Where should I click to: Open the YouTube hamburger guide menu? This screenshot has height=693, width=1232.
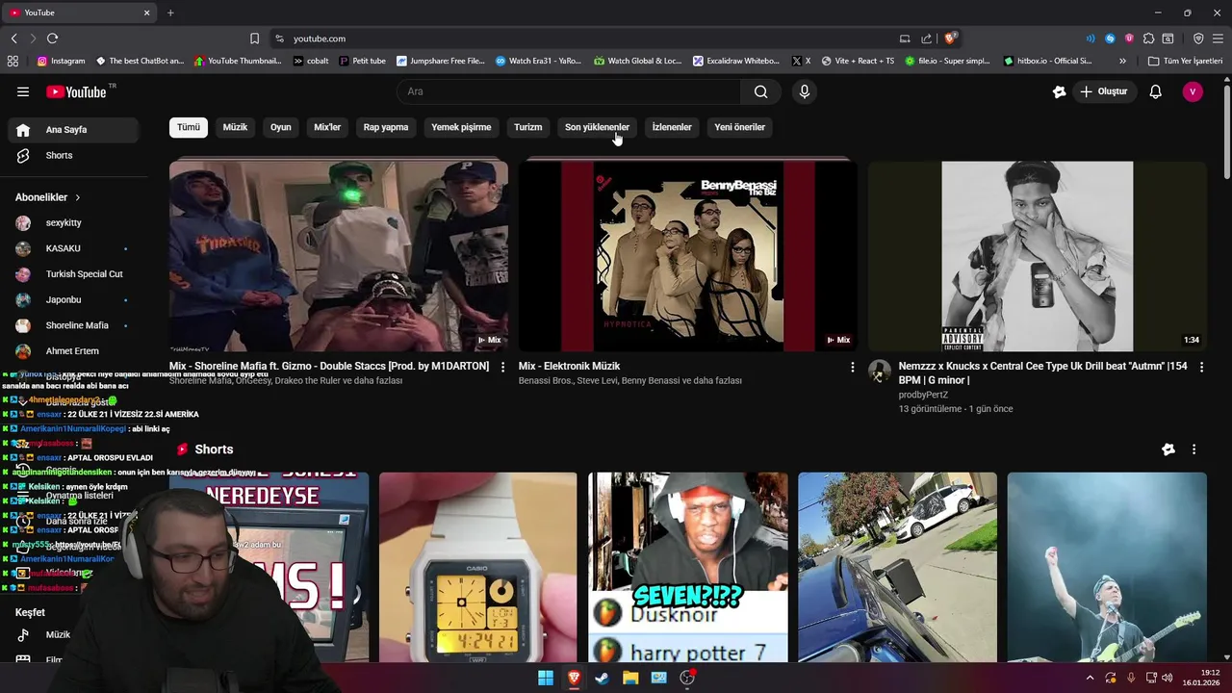click(23, 91)
